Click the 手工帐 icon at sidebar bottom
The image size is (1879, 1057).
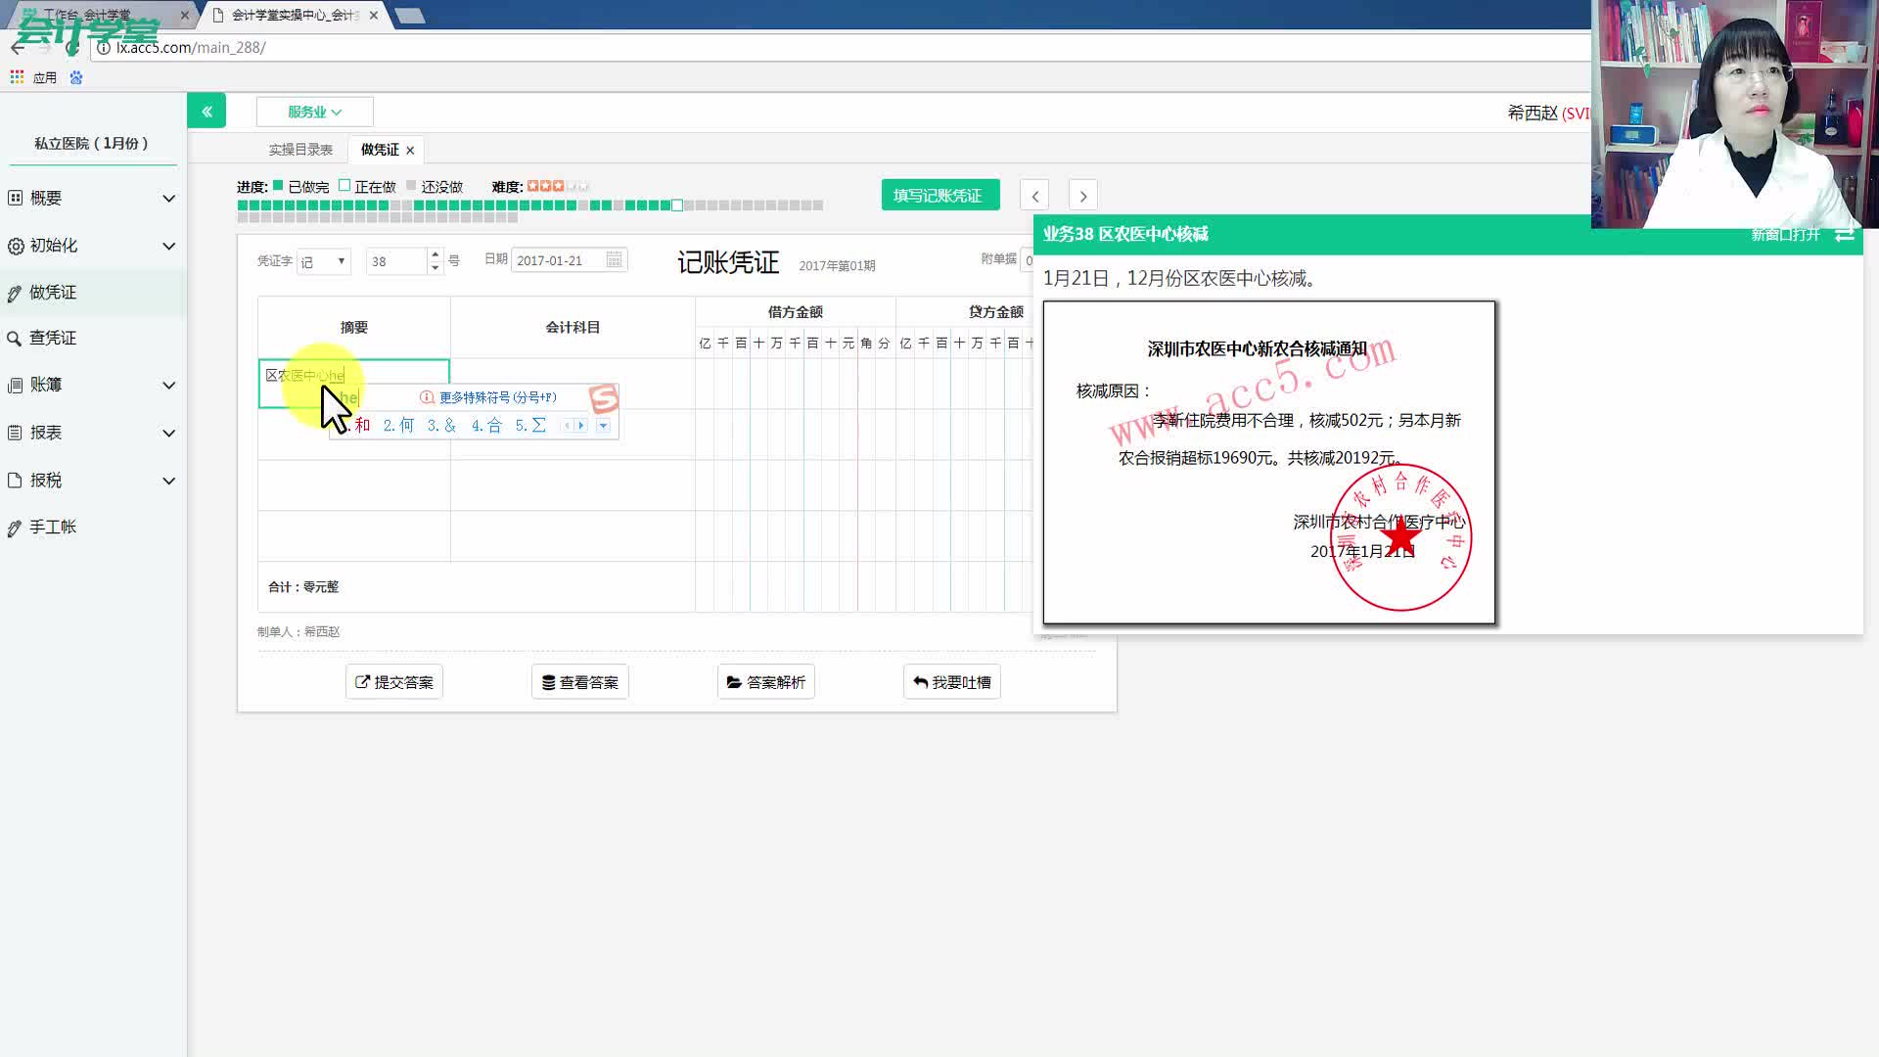pos(15,527)
